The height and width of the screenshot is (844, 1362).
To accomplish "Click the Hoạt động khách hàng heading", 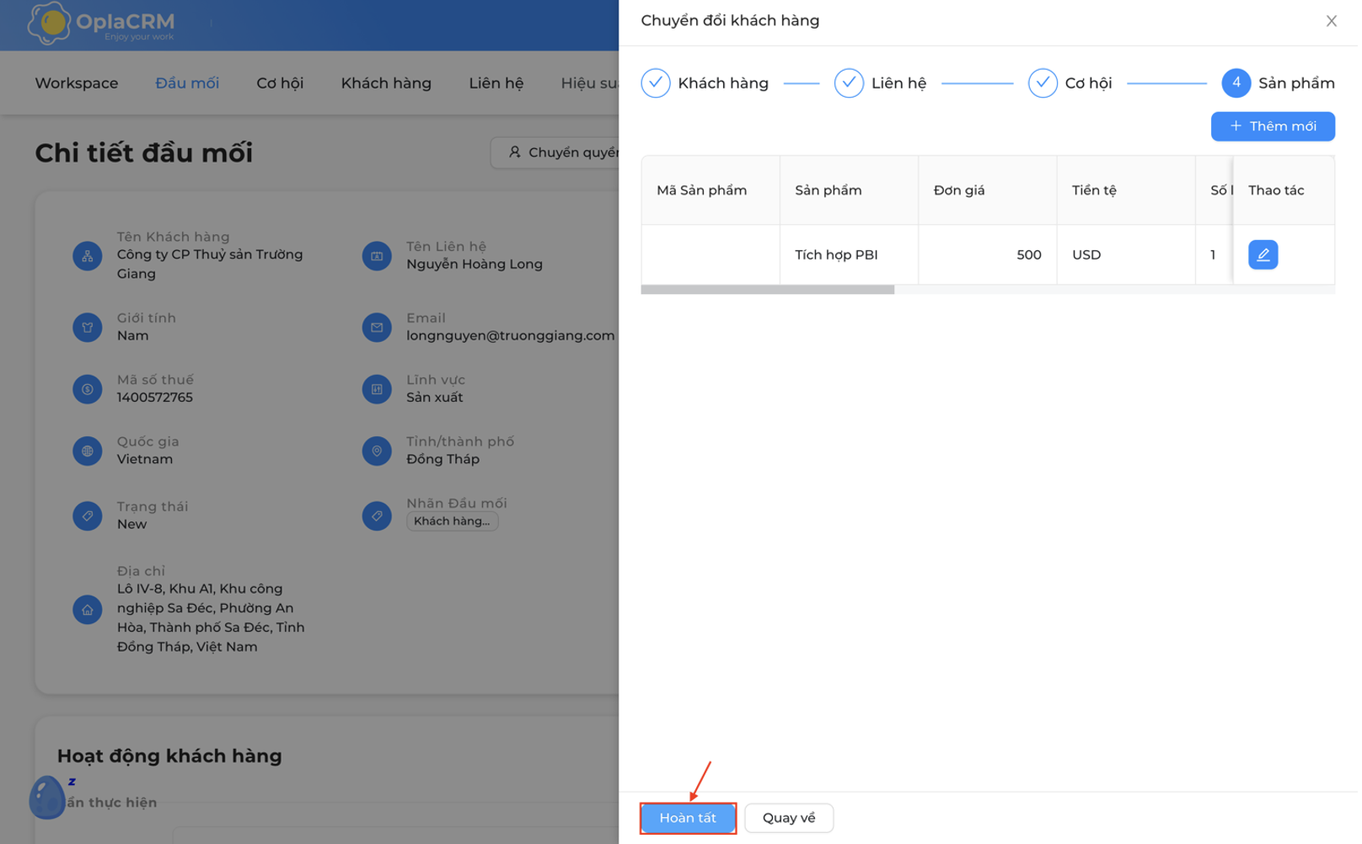I will tap(170, 758).
